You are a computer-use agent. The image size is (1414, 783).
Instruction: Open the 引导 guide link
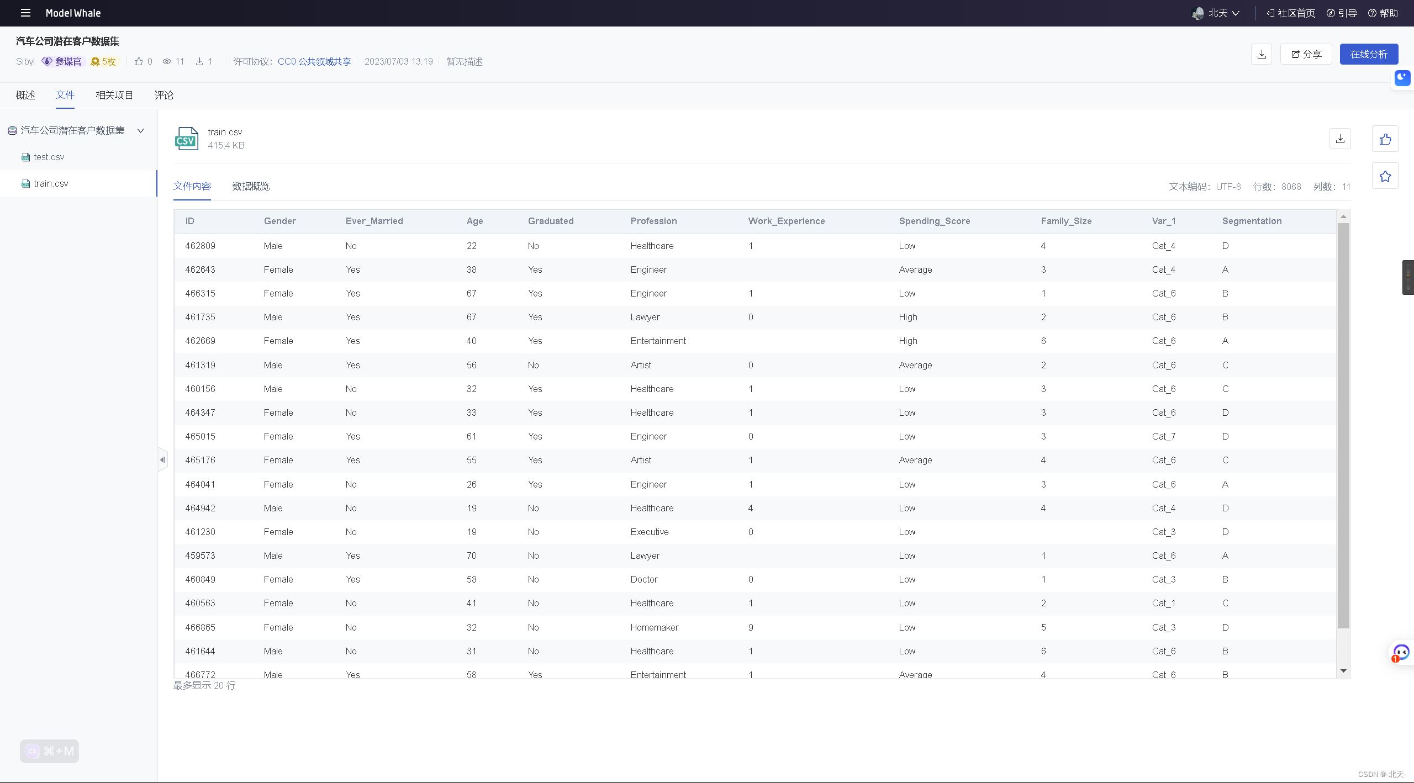tap(1342, 13)
